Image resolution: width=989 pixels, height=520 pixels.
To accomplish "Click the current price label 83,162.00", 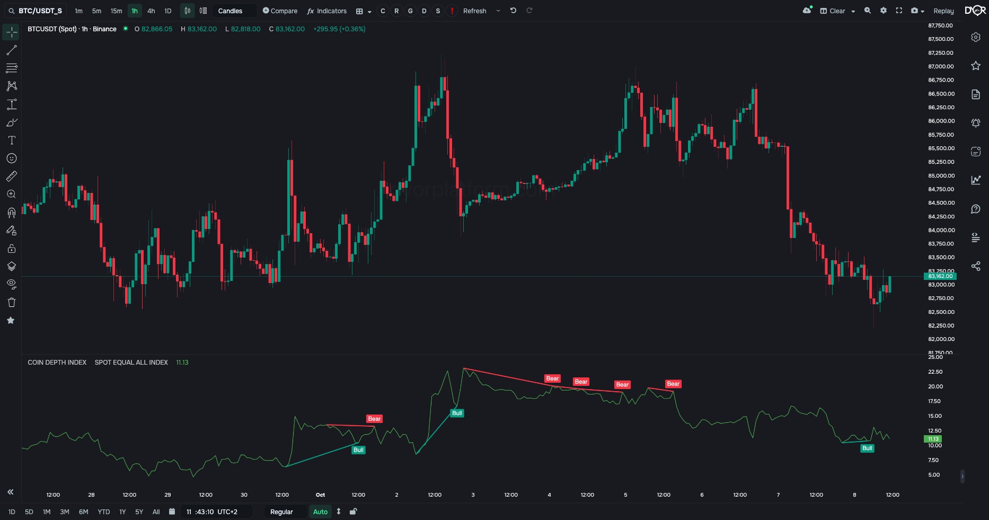I will click(x=940, y=276).
